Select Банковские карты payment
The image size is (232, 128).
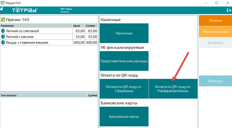124,117
